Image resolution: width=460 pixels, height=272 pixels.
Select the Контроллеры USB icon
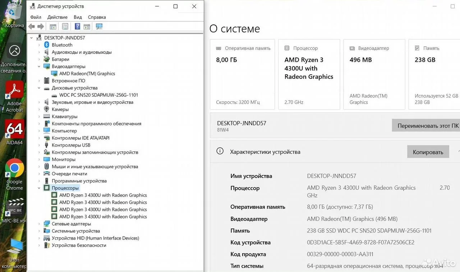click(x=46, y=145)
